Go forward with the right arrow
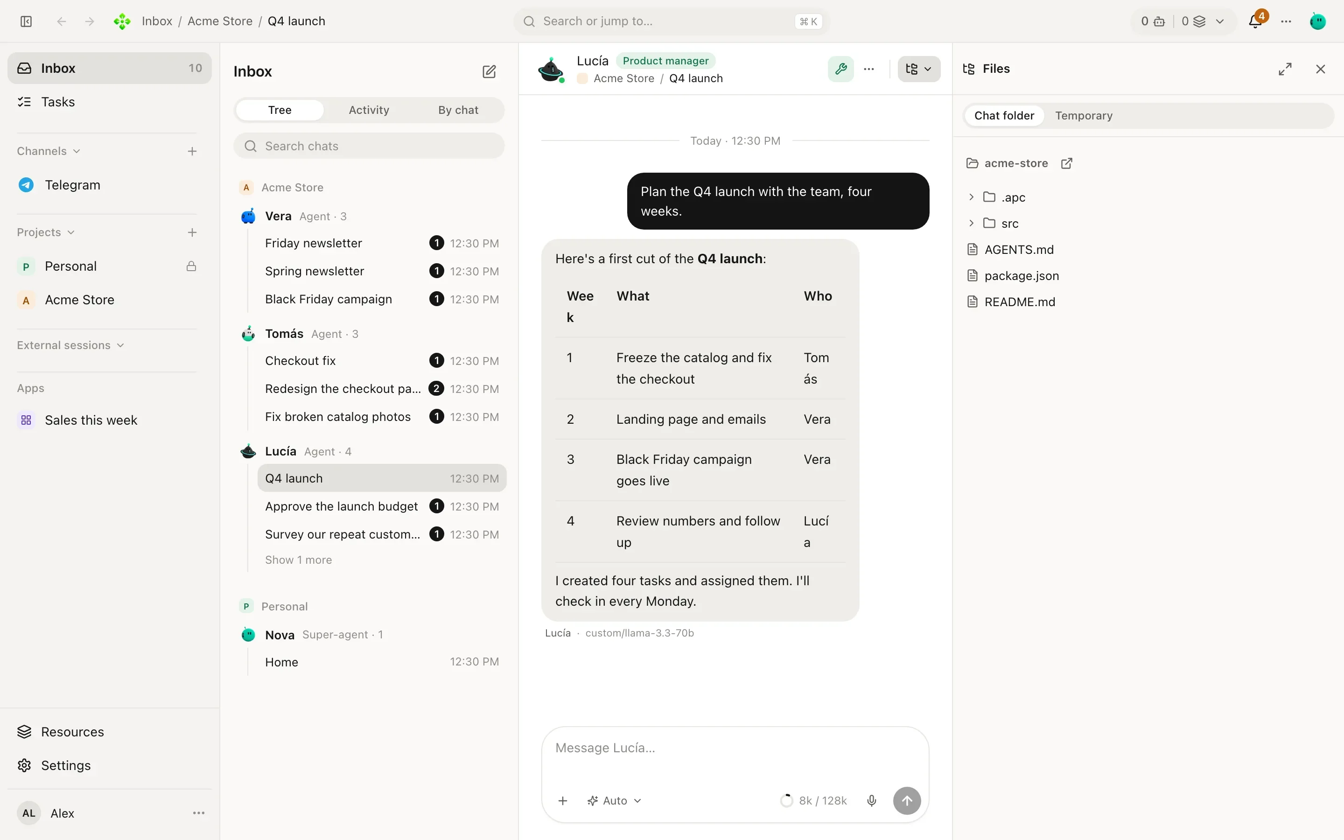The image size is (1344, 840). pyautogui.click(x=90, y=21)
